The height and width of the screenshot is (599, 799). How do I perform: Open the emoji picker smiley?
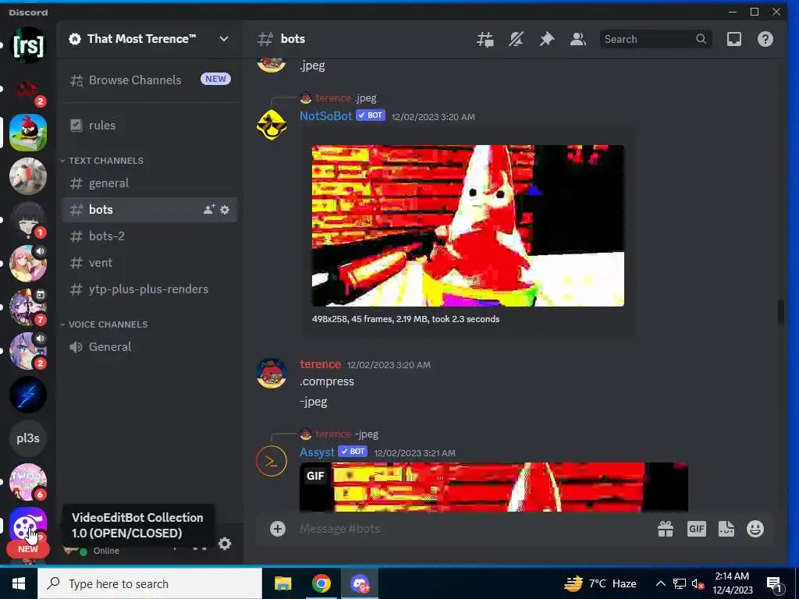[x=755, y=529]
